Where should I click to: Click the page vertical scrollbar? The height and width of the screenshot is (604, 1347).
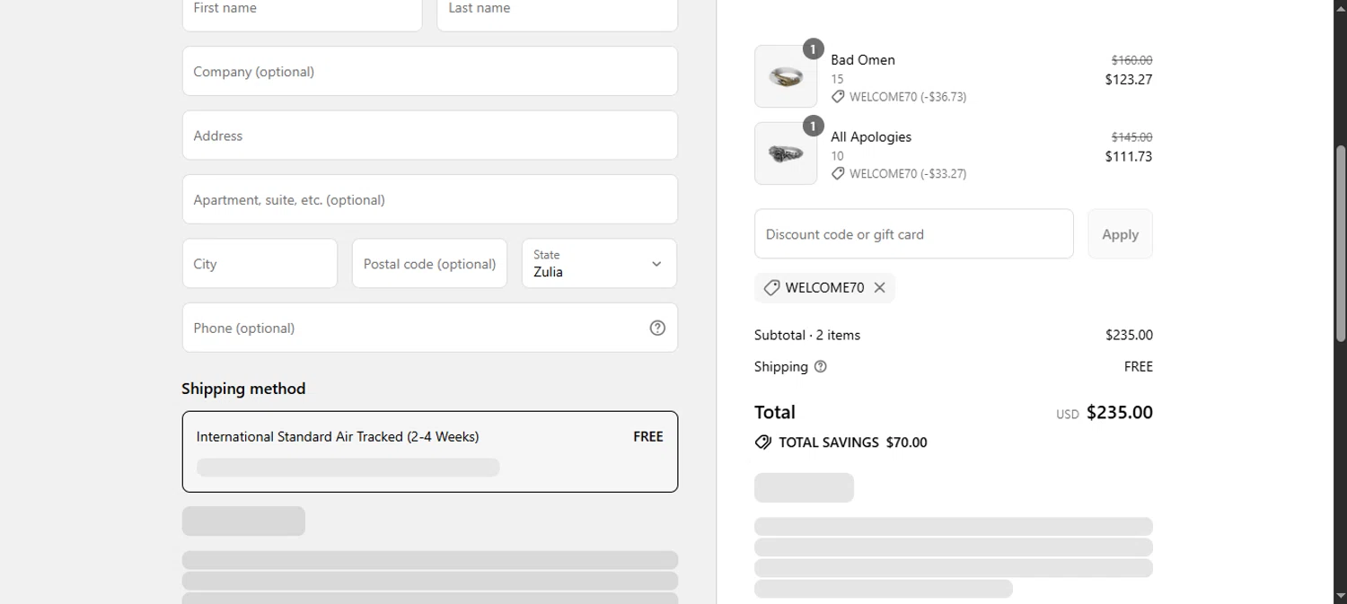pyautogui.click(x=1341, y=243)
